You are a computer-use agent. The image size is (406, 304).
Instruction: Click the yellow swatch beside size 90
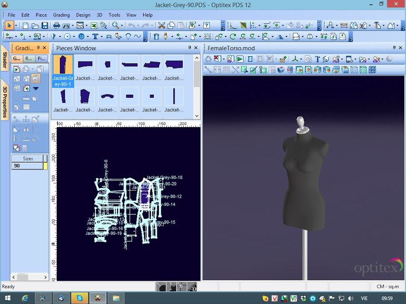pyautogui.click(x=45, y=166)
